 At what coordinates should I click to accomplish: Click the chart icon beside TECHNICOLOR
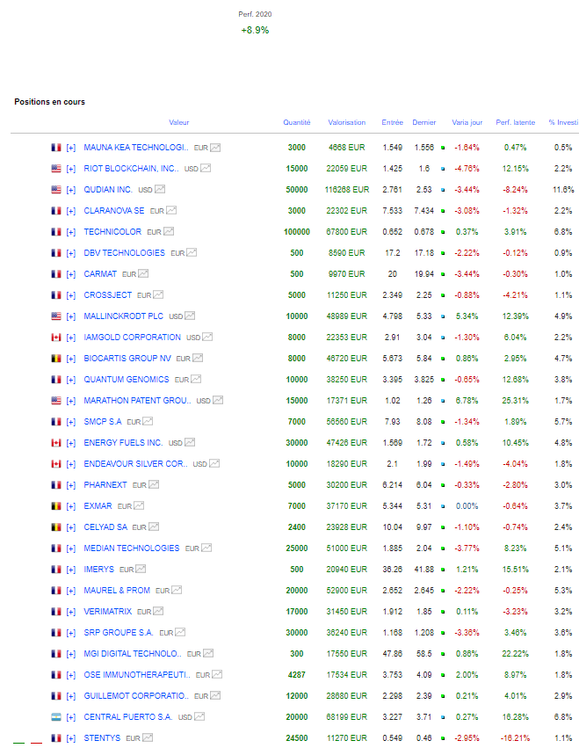(x=170, y=232)
